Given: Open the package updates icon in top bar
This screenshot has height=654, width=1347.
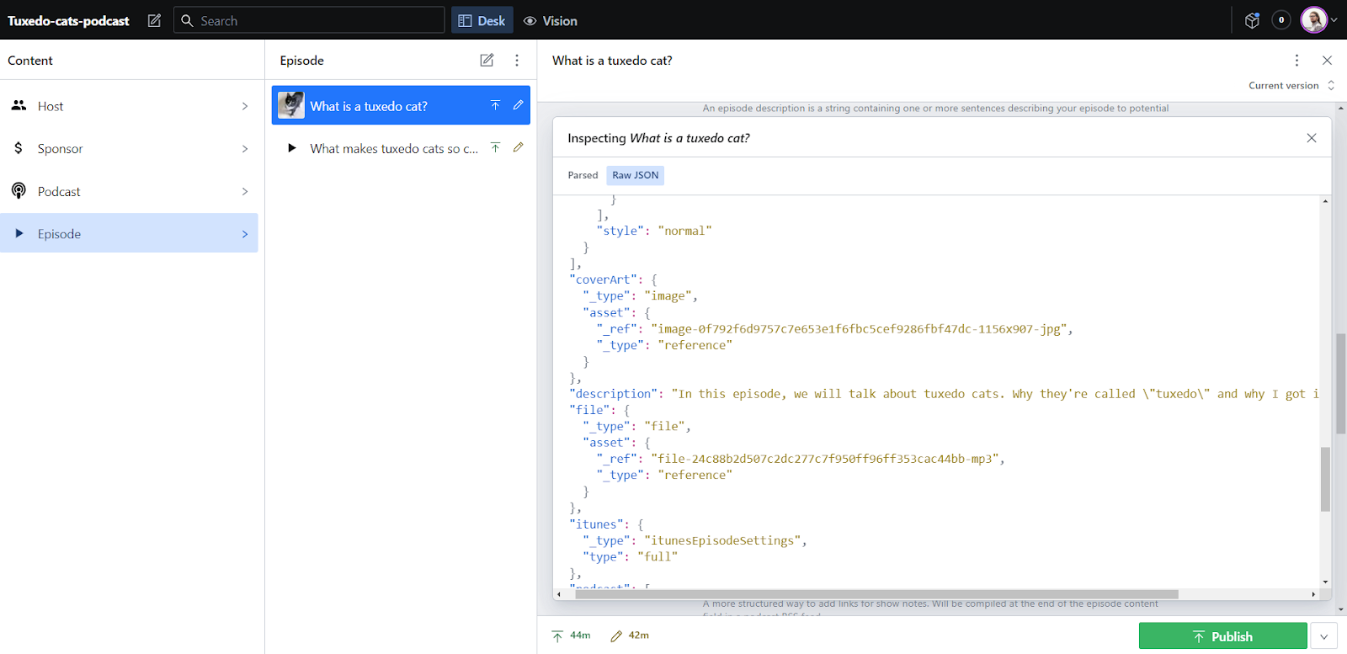Looking at the screenshot, I should [1252, 20].
